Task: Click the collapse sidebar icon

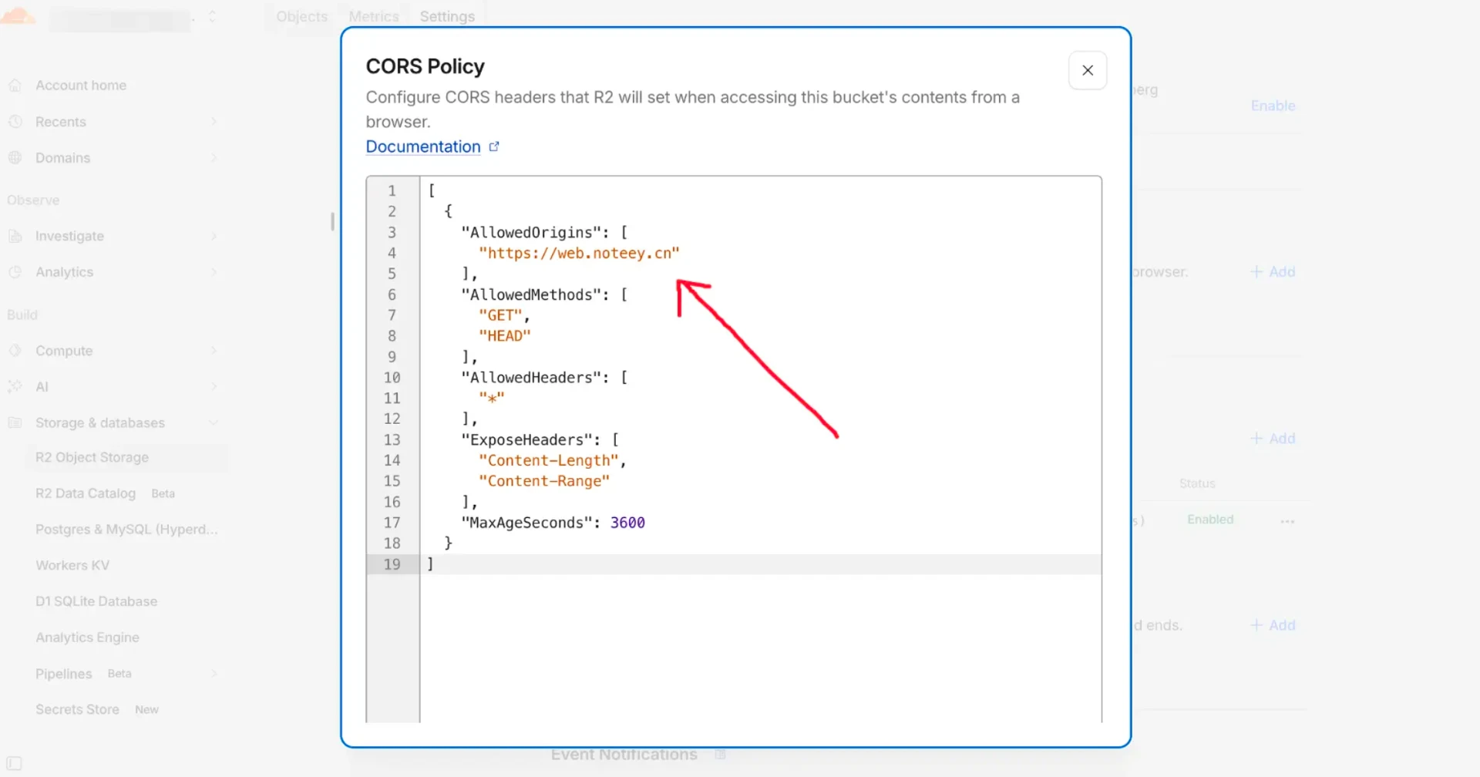Action: tap(14, 764)
